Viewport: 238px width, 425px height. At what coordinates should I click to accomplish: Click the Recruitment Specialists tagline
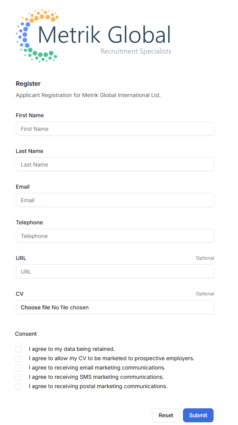tap(136, 51)
